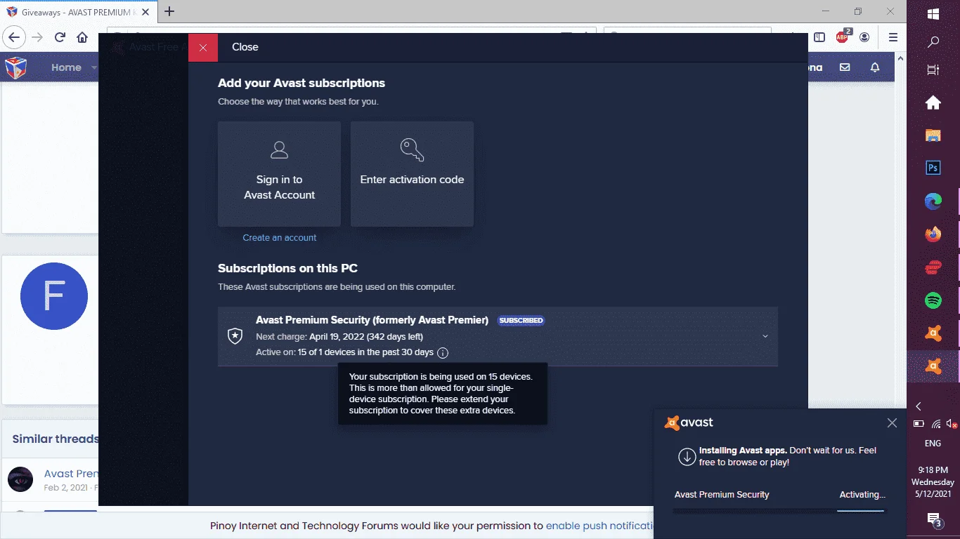Click the Firefox home button
The height and width of the screenshot is (539, 960).
point(82,37)
